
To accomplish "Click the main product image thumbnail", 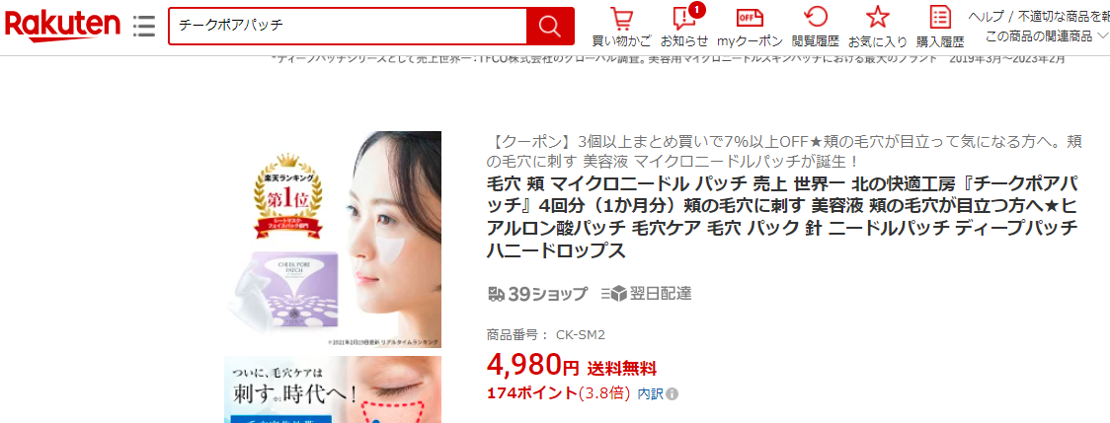I will [x=333, y=239].
